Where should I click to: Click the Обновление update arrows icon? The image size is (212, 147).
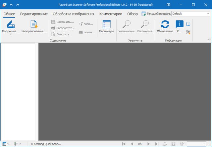[165, 24]
